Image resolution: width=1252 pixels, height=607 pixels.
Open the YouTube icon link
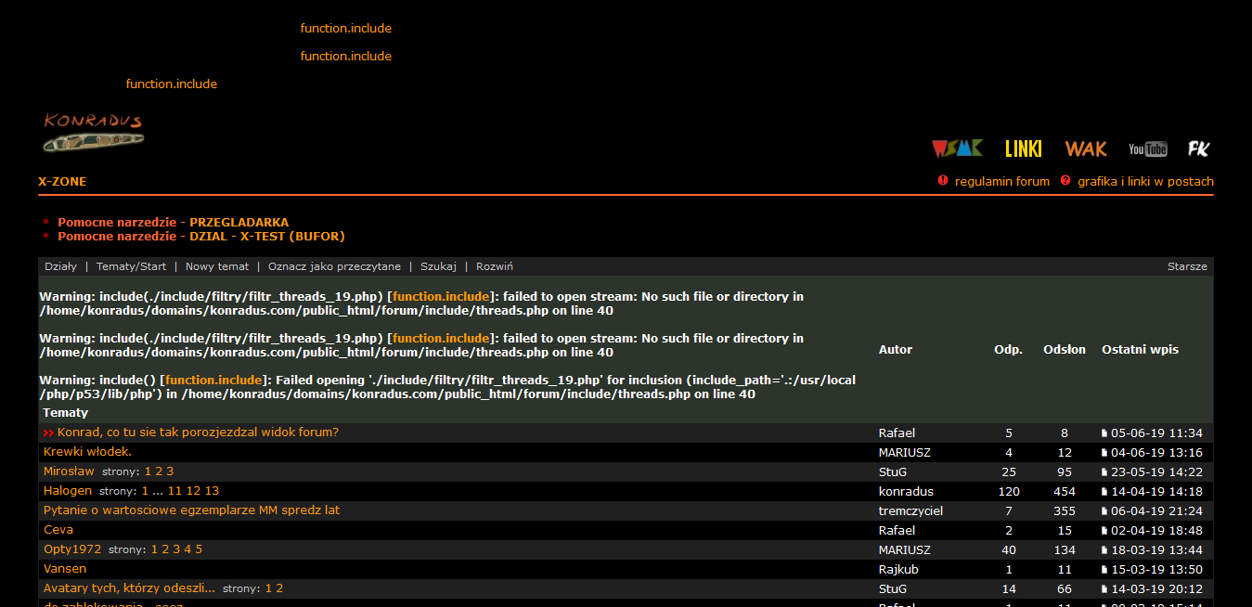pyautogui.click(x=1147, y=149)
